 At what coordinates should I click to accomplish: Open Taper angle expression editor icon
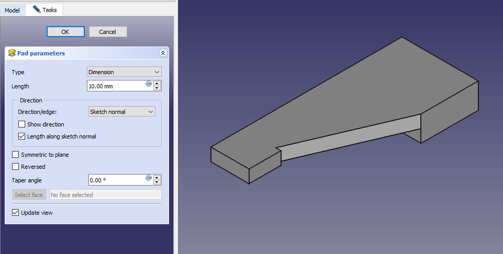pyautogui.click(x=149, y=178)
